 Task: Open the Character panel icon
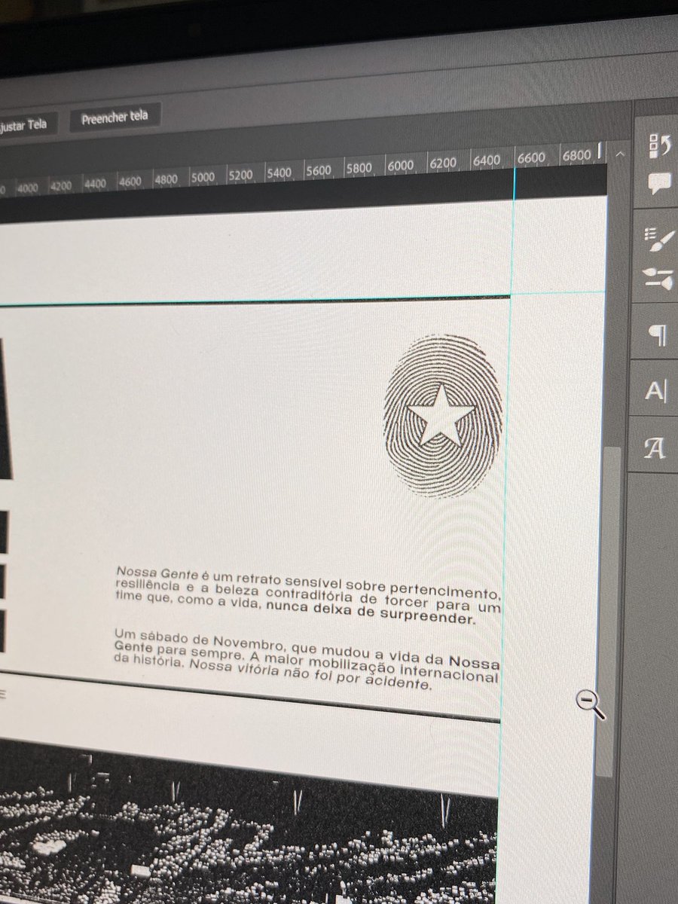[x=656, y=392]
